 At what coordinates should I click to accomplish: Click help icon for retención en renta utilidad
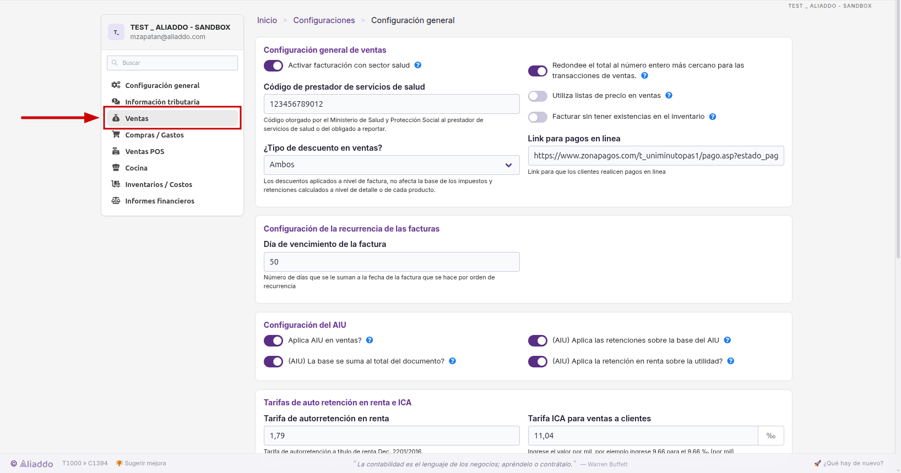coord(731,361)
